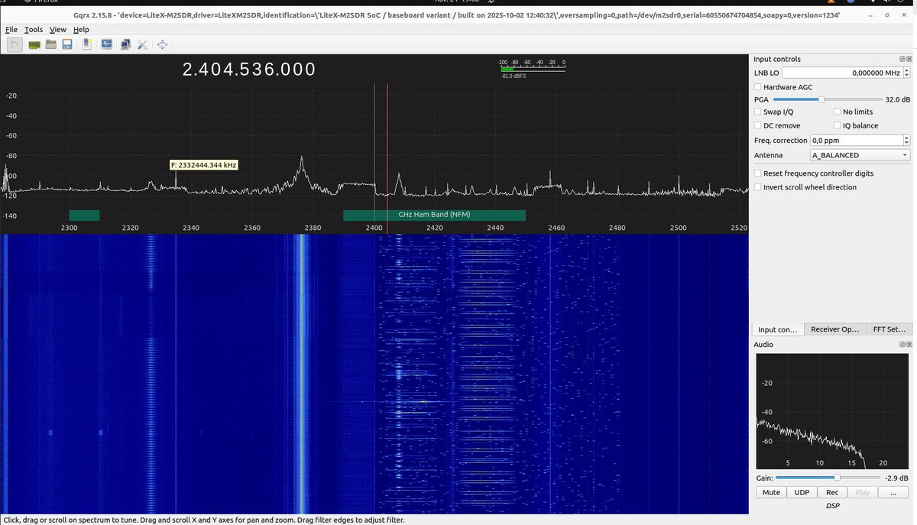Click the disabled Play audio button
Screen dimensions: 917x525
tap(863, 492)
